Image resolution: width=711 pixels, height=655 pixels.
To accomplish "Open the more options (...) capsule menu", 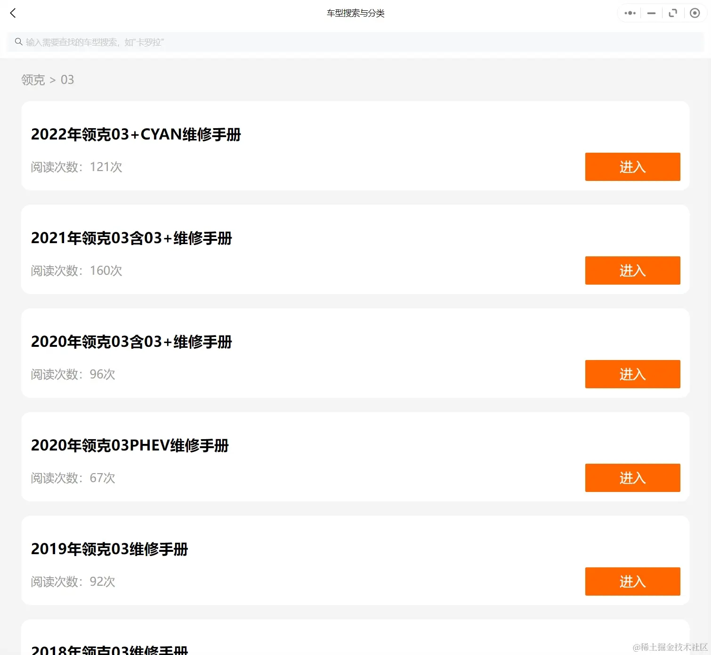I will (x=629, y=13).
